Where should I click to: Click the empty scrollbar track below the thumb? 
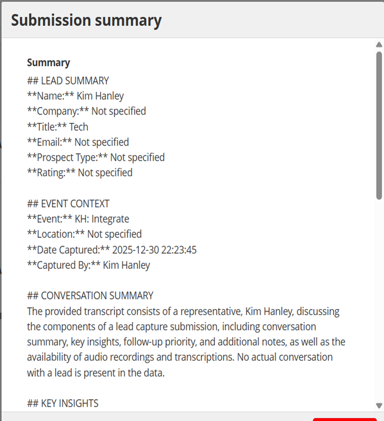(379, 301)
